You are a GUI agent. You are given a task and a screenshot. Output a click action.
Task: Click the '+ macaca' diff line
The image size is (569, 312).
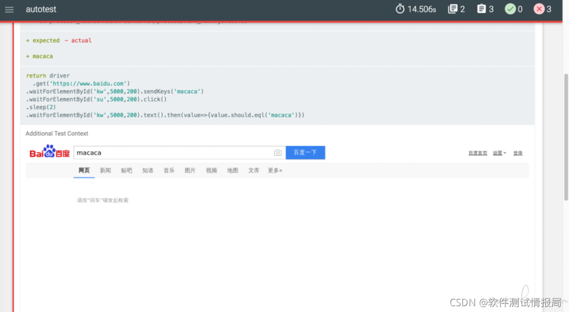point(39,56)
